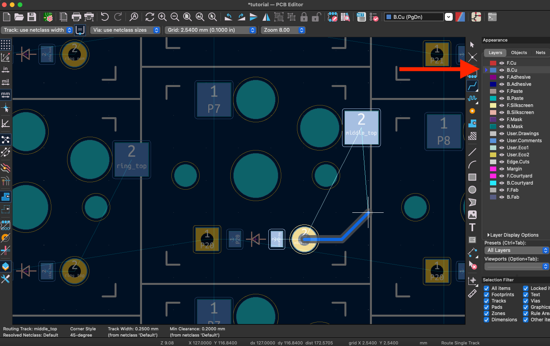Select the Route Tracks tool
The width and height of the screenshot is (550, 346).
coord(472,86)
